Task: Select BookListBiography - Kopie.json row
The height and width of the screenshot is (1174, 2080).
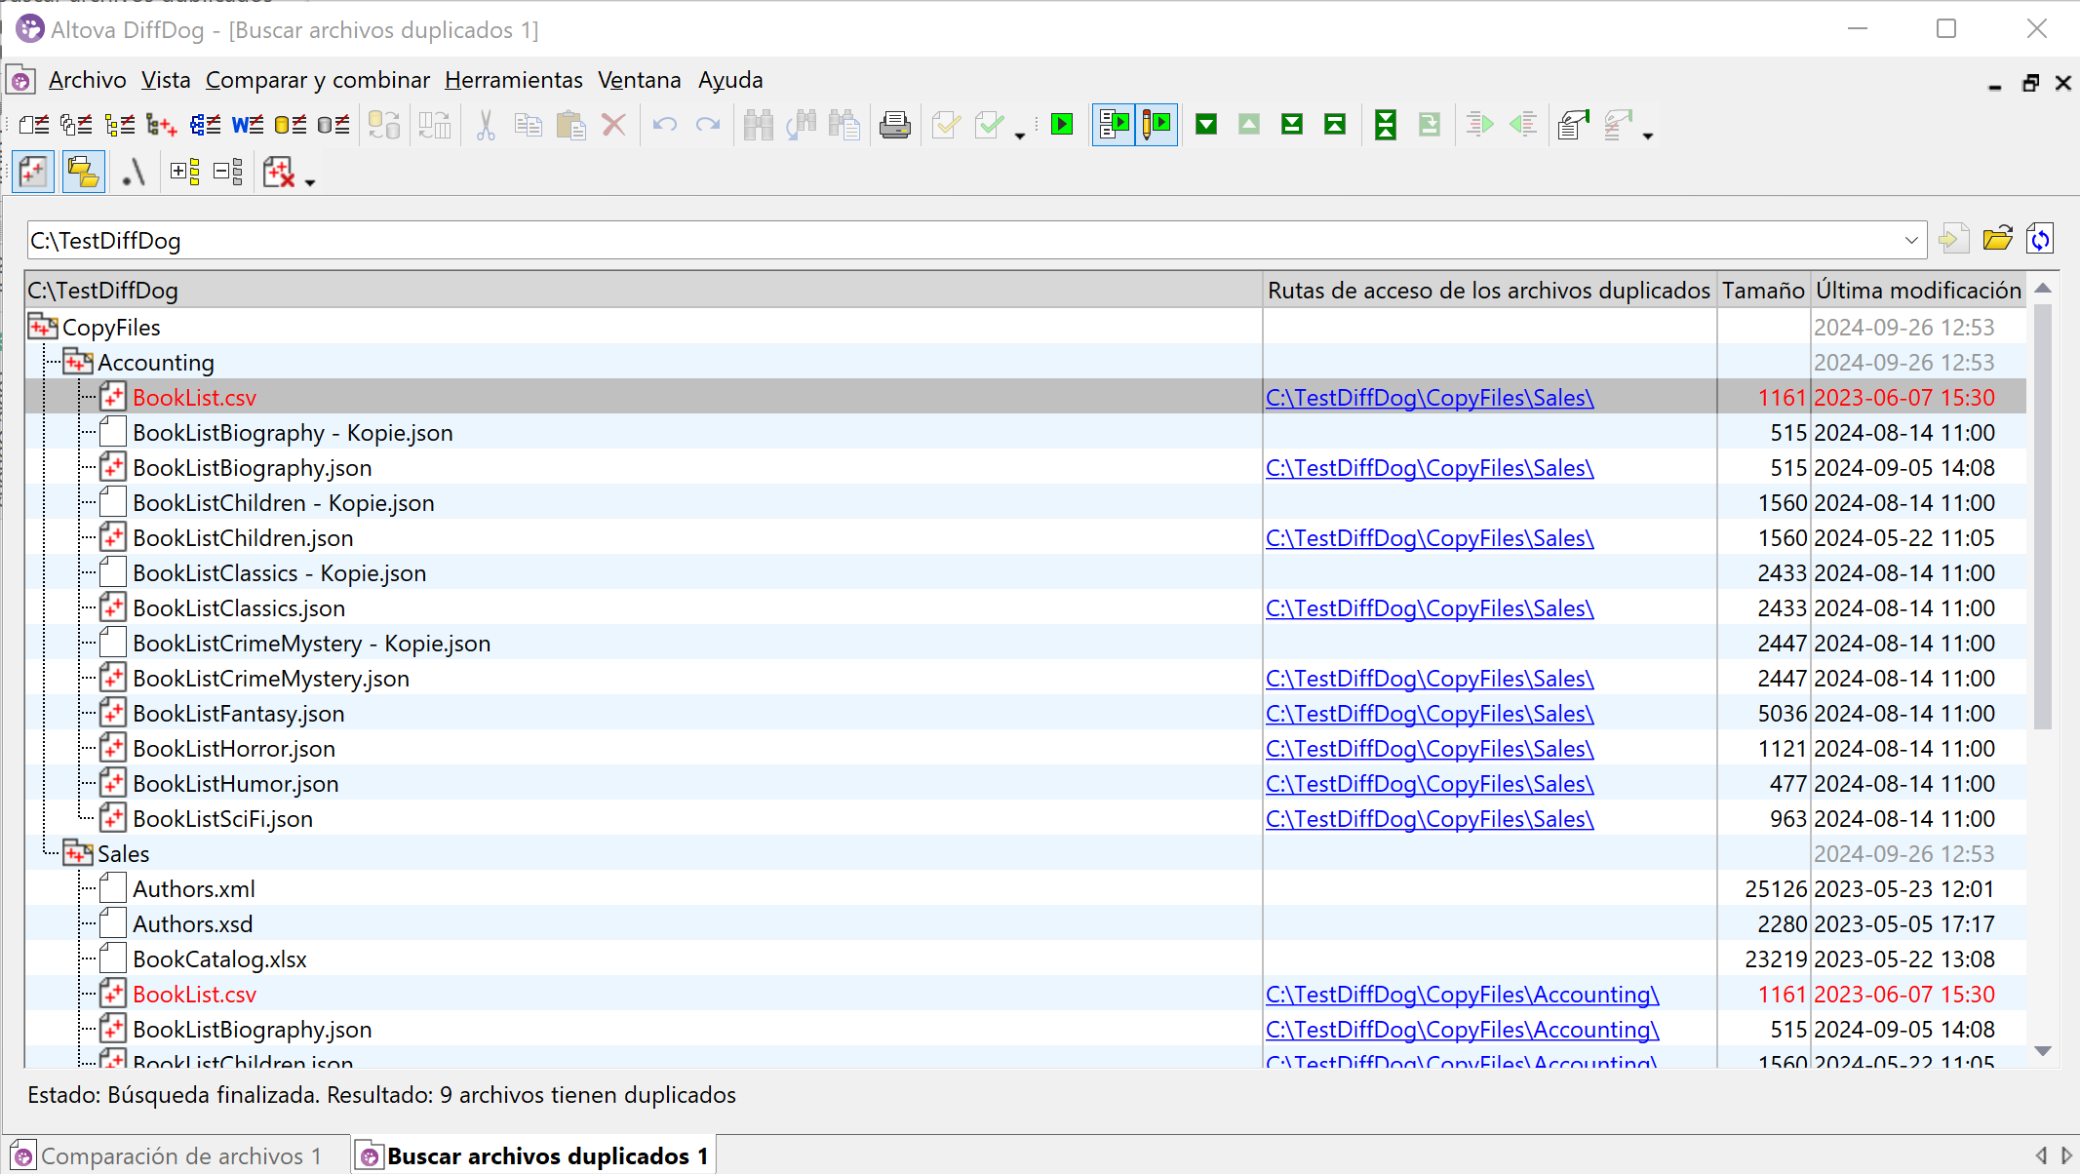Action: click(1026, 432)
